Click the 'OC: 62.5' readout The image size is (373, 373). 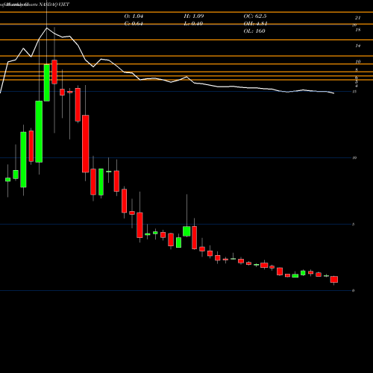coord(255,16)
